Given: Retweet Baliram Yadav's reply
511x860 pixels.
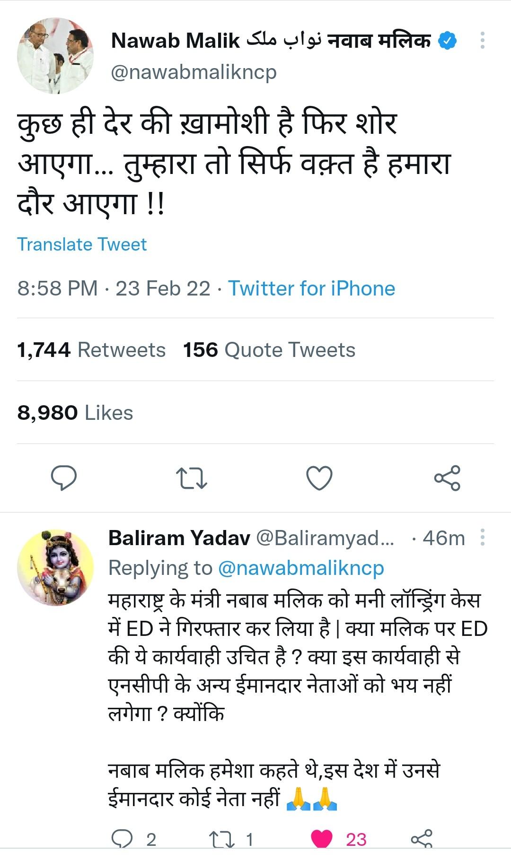Looking at the screenshot, I should (x=222, y=839).
